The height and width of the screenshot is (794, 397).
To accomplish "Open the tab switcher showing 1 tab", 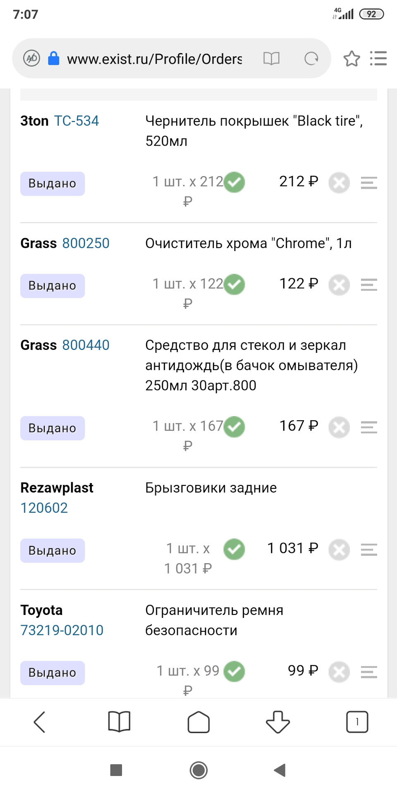I will pyautogui.click(x=357, y=722).
